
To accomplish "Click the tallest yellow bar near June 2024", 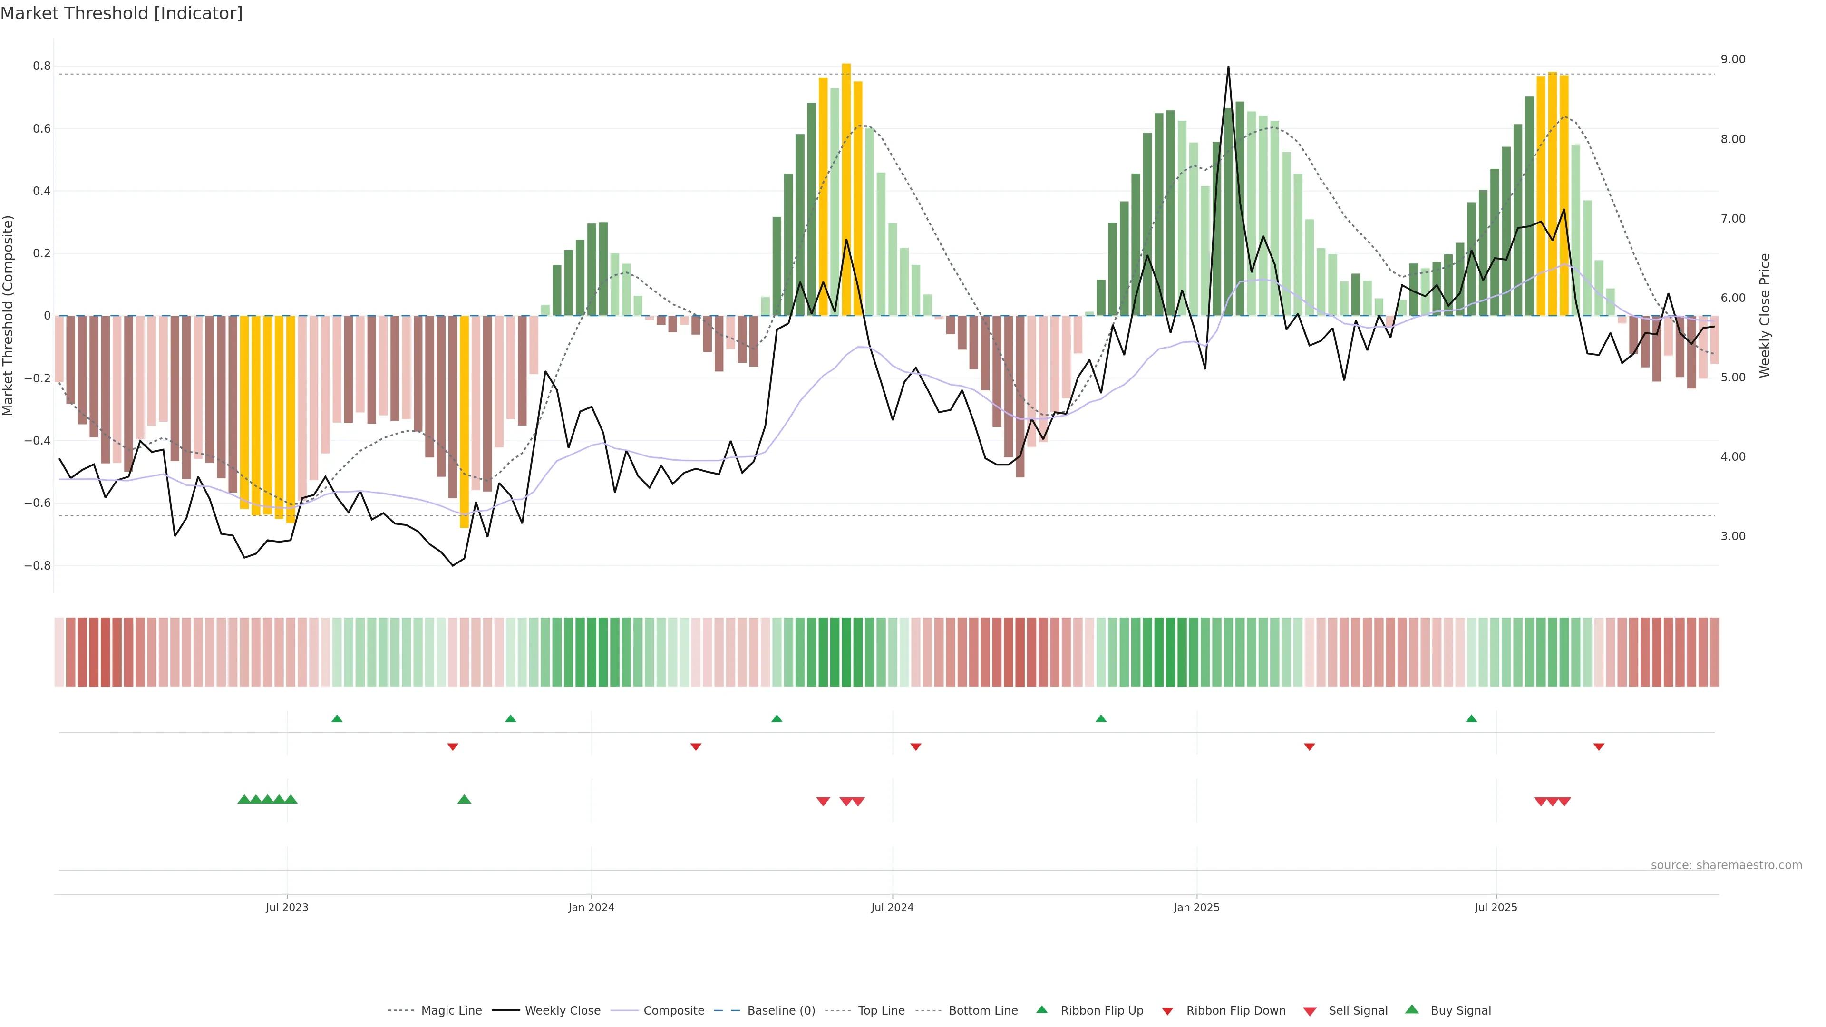I will [x=846, y=184].
